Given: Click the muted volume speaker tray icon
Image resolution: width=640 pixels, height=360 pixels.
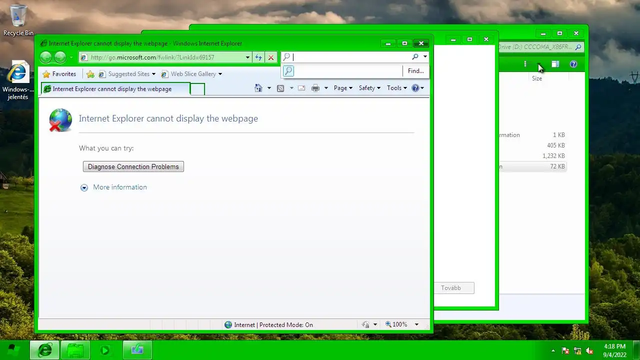Looking at the screenshot, I should (589, 350).
